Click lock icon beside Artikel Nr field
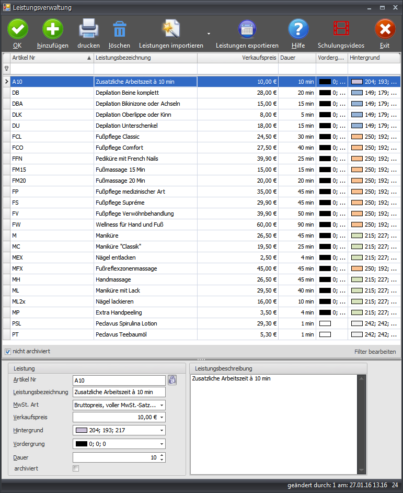The image size is (403, 493). point(172,380)
